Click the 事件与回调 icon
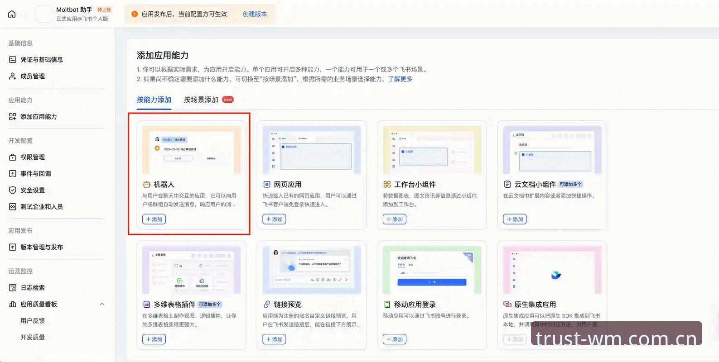Image resolution: width=719 pixels, height=362 pixels. [x=13, y=174]
